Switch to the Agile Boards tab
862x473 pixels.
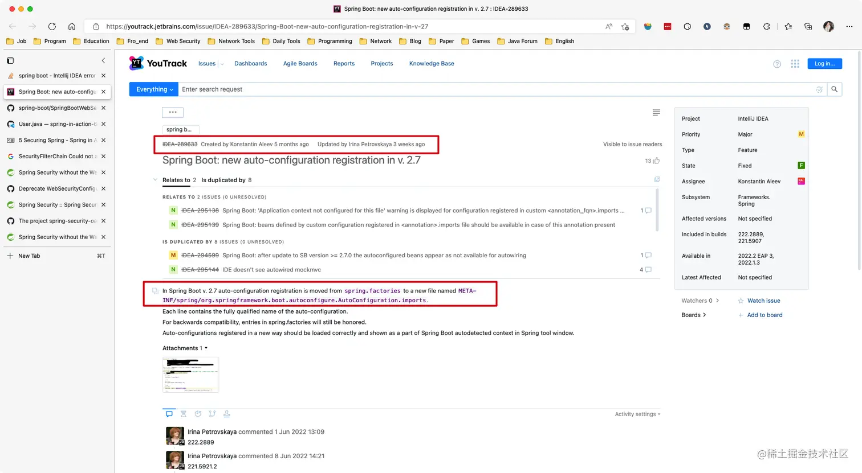pos(300,63)
